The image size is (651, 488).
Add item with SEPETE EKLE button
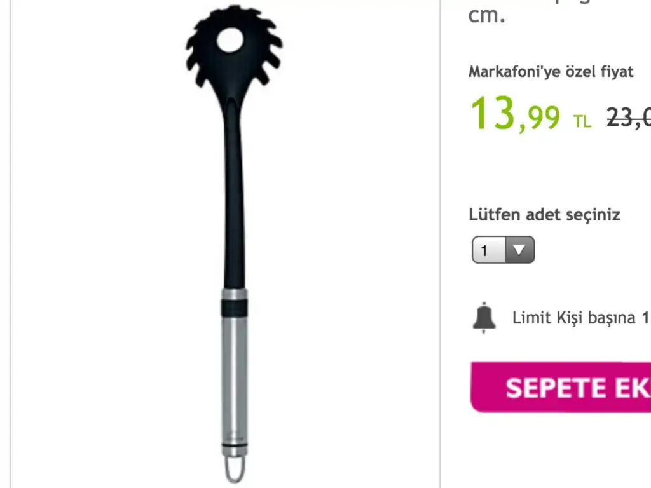[561, 387]
